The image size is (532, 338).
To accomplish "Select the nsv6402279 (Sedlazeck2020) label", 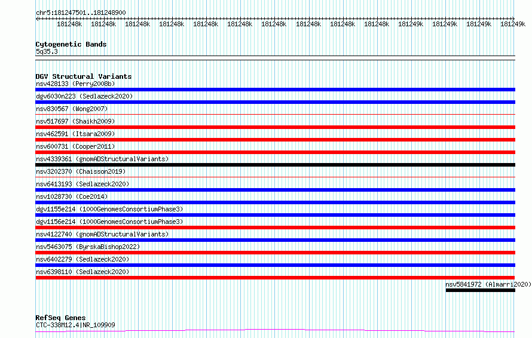I will [82, 259].
